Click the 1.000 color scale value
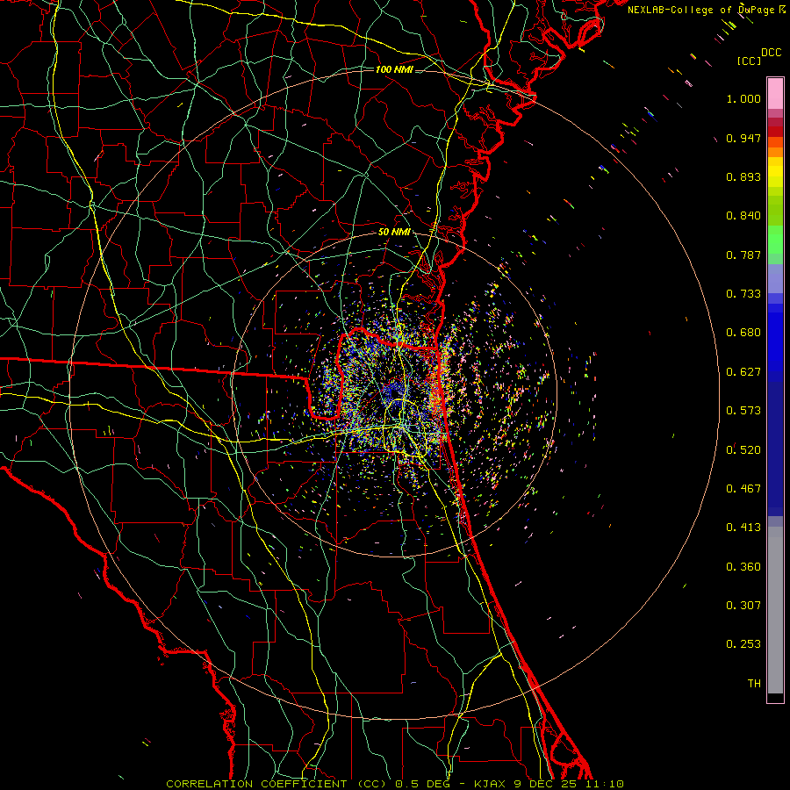This screenshot has height=790, width=790. (x=743, y=98)
